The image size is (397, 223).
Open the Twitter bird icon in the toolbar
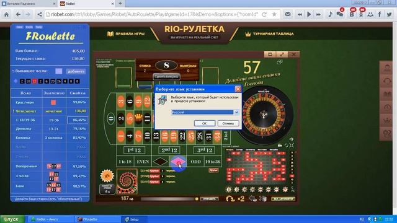click(x=389, y=14)
